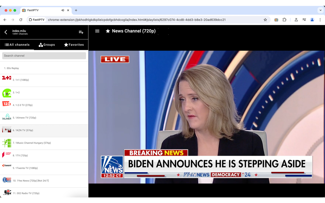Open the FastIPTV extension icon in toolbar

coord(276,20)
